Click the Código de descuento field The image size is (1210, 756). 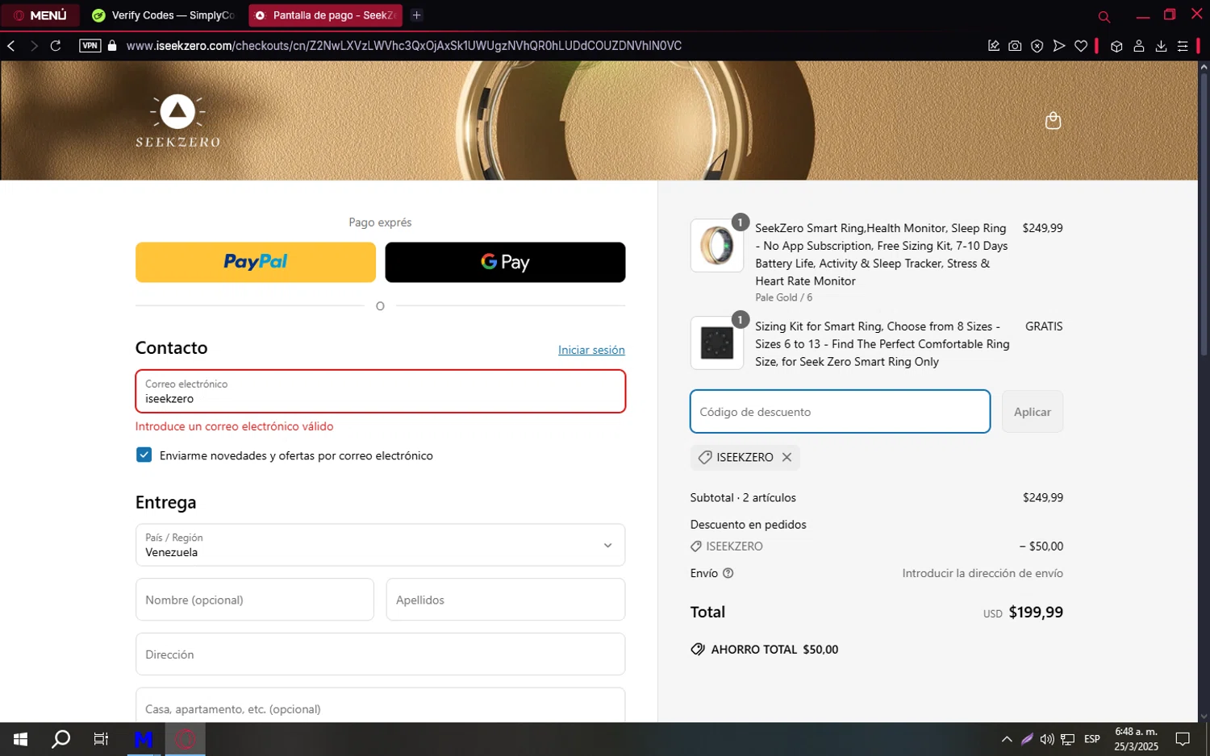pos(840,412)
